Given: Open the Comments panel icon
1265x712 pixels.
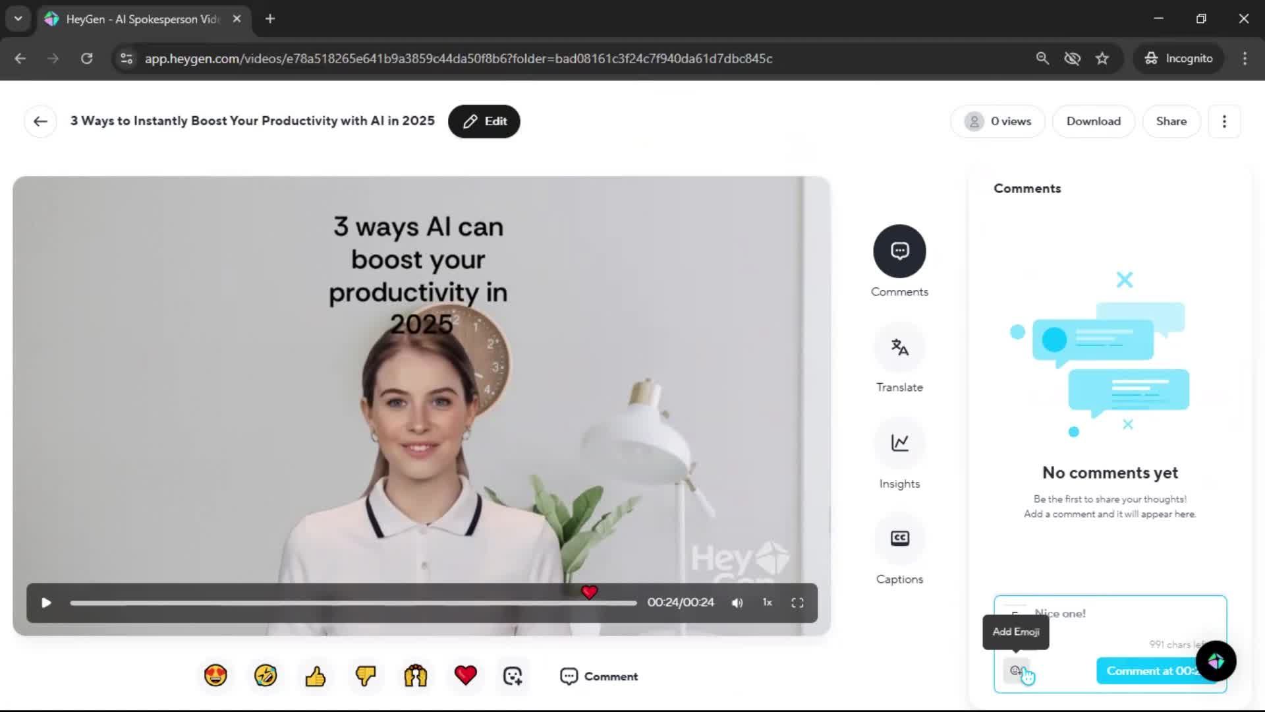Looking at the screenshot, I should coord(899,251).
